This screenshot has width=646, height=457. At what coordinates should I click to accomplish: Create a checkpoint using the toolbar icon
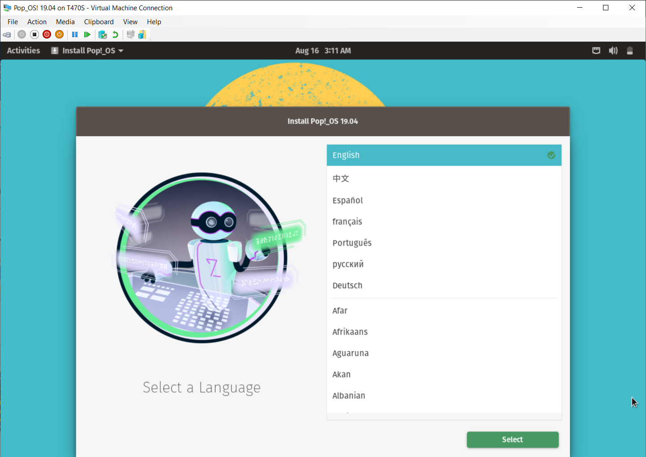(x=103, y=34)
